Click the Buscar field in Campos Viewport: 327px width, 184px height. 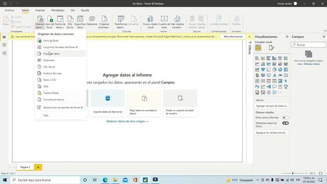coord(309,44)
